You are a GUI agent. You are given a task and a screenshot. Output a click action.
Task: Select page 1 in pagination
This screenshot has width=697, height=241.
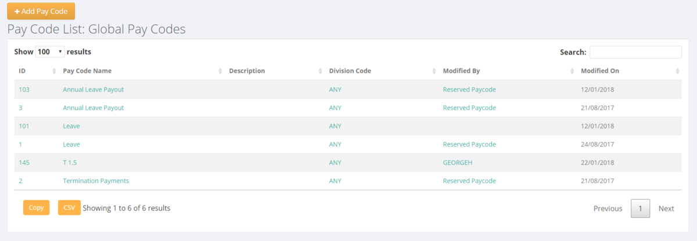tap(640, 209)
